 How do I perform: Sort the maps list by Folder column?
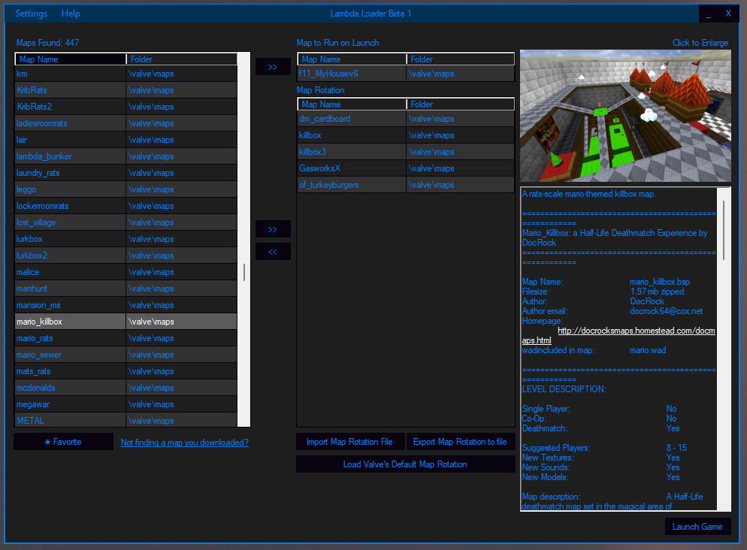point(181,59)
